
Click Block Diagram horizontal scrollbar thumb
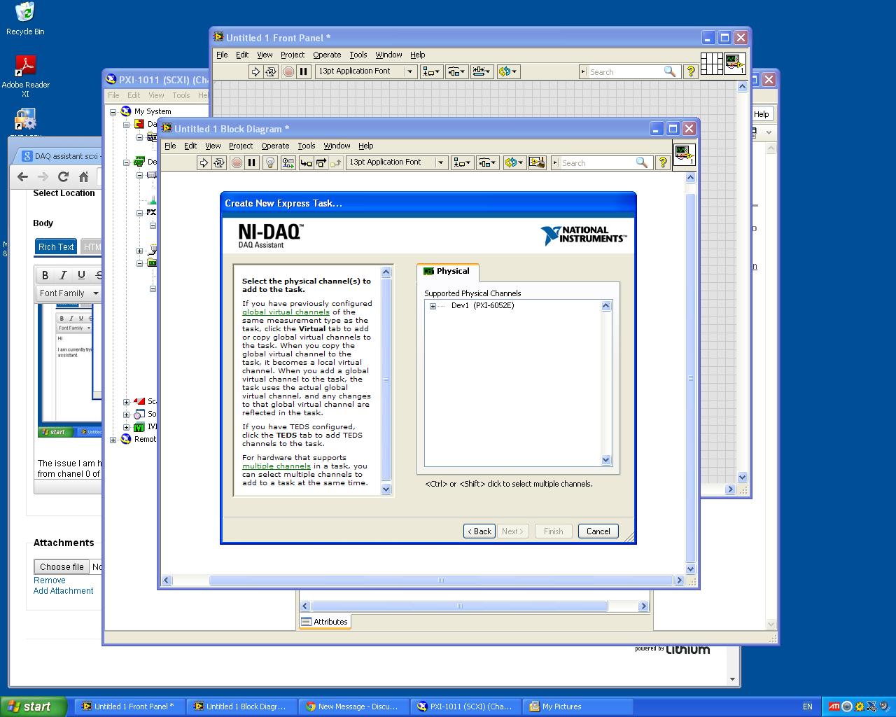[x=441, y=580]
